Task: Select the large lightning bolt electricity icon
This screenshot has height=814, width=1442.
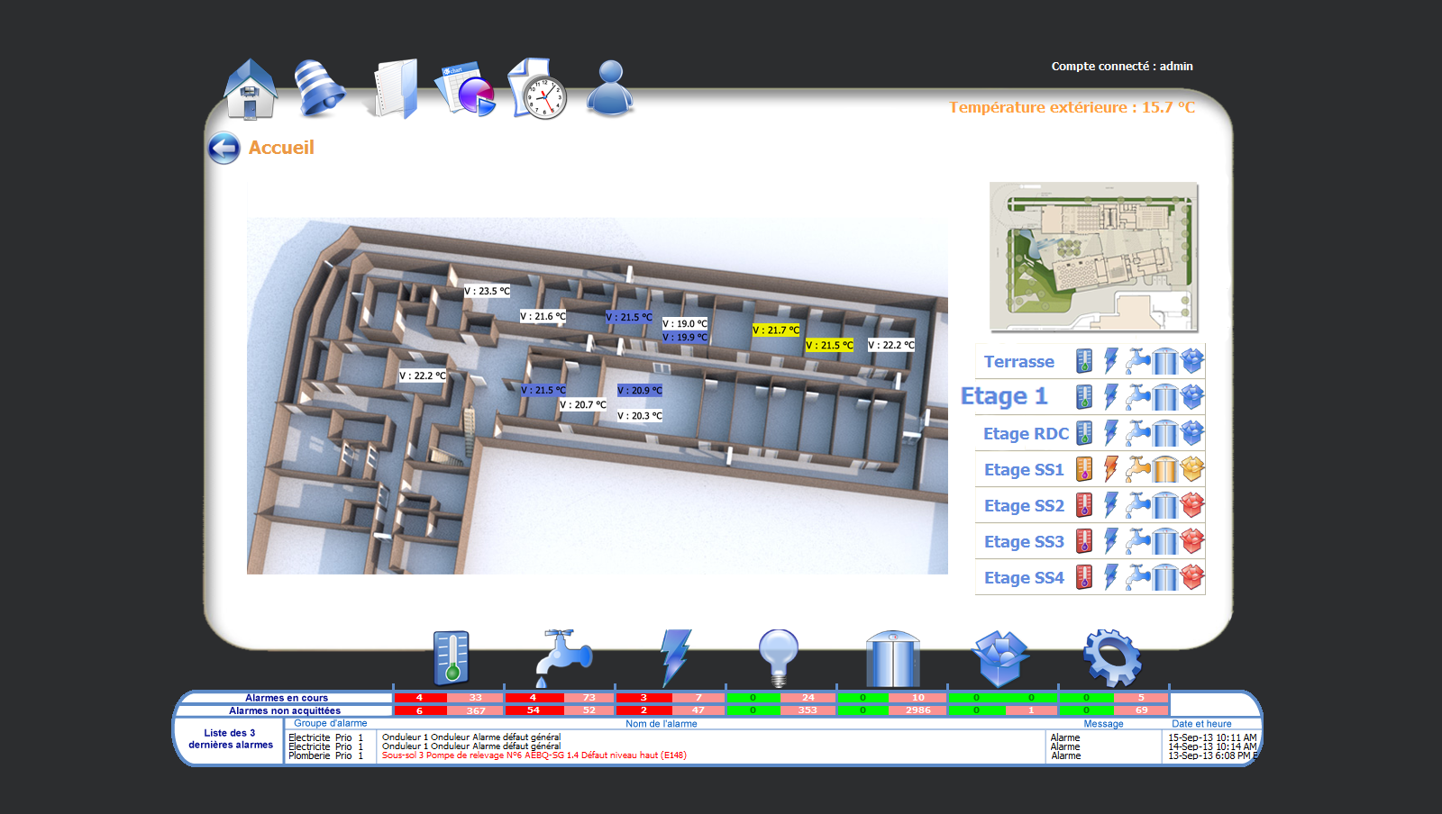Action: (x=675, y=657)
